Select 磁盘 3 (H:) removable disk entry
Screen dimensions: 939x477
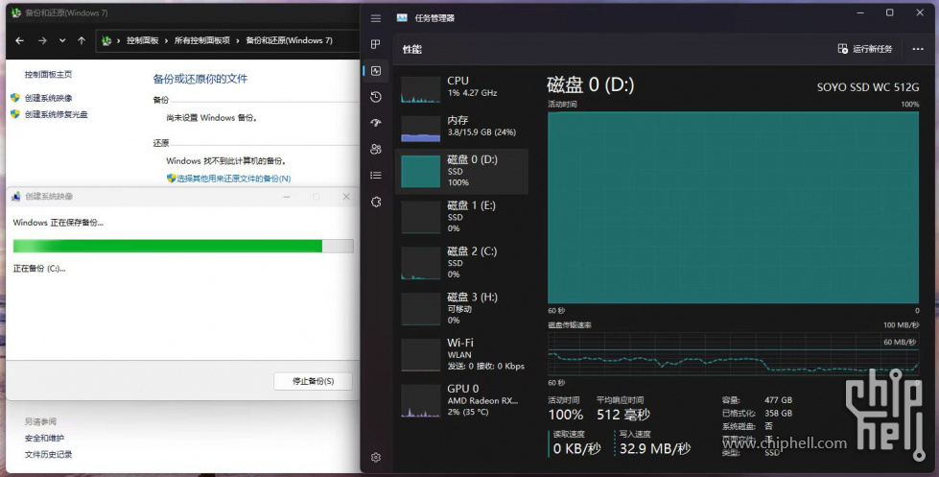(461, 309)
